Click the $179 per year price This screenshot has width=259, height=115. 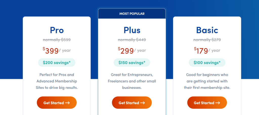[207, 51]
